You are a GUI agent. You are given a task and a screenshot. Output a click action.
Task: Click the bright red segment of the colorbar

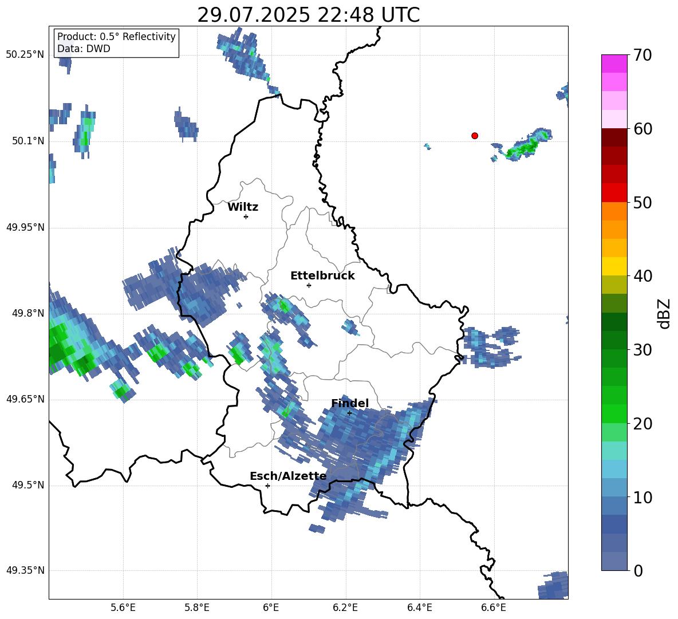[614, 193]
